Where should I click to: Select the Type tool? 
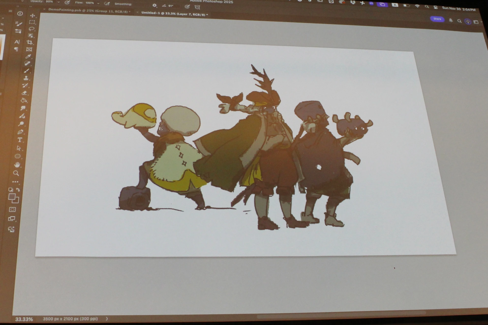[x=20, y=140]
